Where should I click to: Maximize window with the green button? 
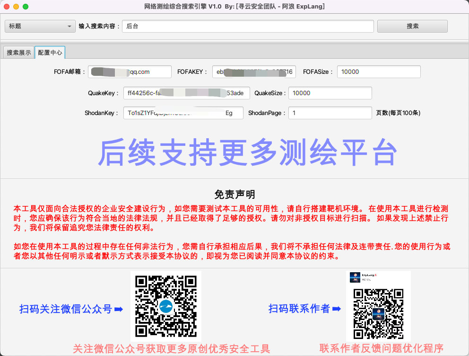point(26,7)
